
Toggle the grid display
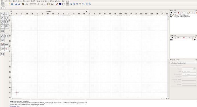67,4
